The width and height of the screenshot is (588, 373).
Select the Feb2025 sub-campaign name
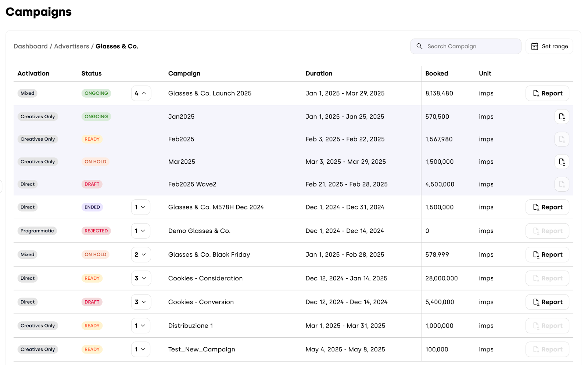click(x=181, y=139)
